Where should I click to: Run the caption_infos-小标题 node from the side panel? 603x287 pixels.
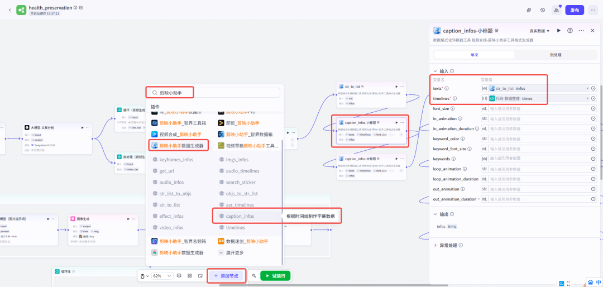(x=559, y=30)
